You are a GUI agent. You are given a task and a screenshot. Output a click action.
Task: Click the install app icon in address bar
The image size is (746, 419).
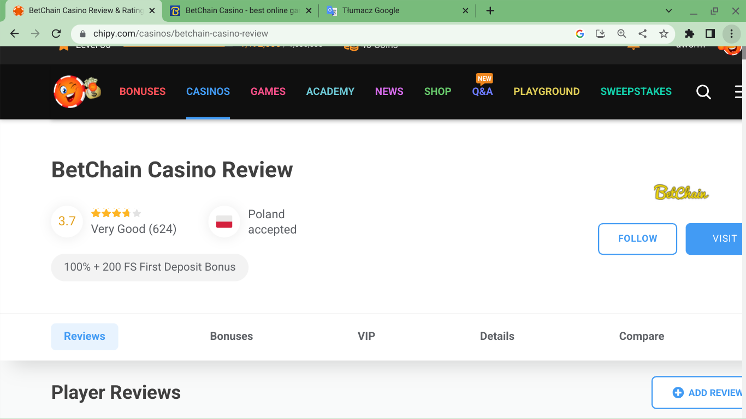point(600,34)
